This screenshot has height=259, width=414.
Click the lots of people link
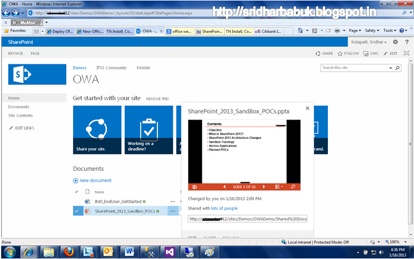pos(224,208)
